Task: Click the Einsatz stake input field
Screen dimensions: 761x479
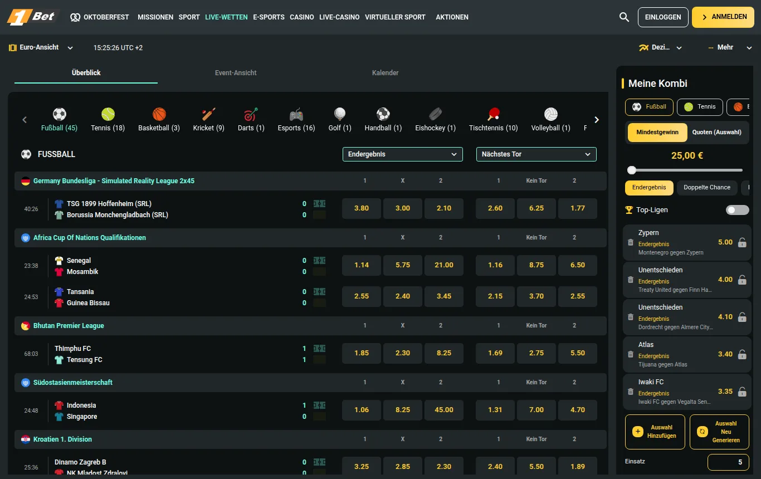Action: pyautogui.click(x=728, y=462)
